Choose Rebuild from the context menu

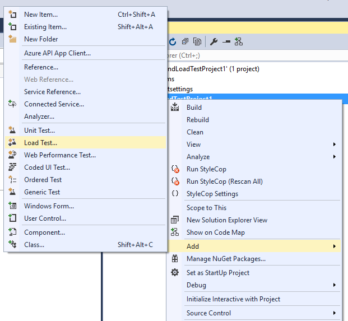click(198, 120)
